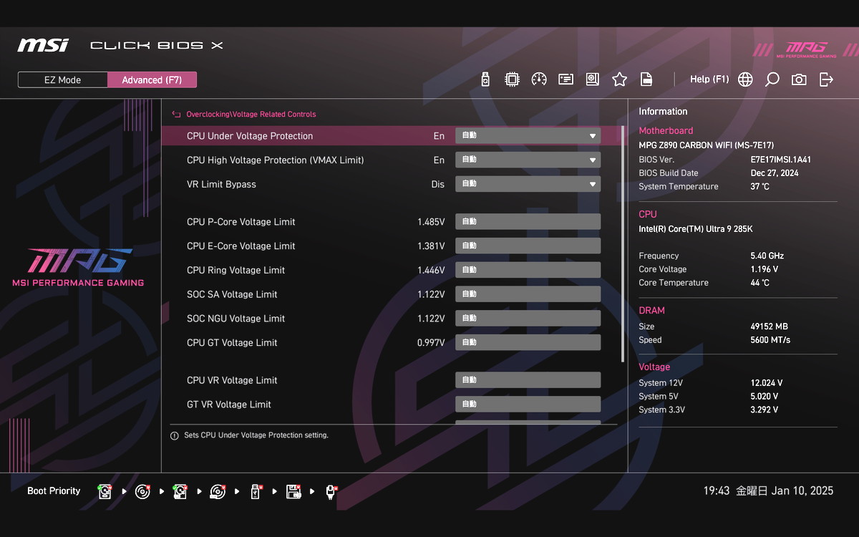Switch to EZ Mode
The height and width of the screenshot is (537, 859).
(x=63, y=80)
